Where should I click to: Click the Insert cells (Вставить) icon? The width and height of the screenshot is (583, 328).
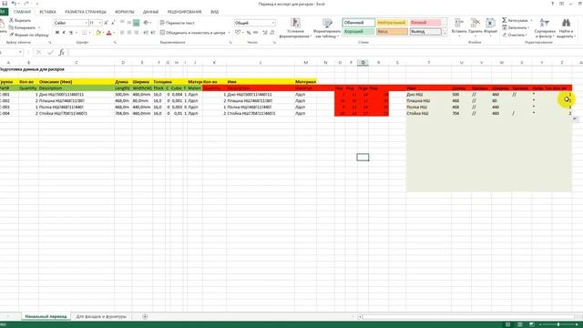459,23
